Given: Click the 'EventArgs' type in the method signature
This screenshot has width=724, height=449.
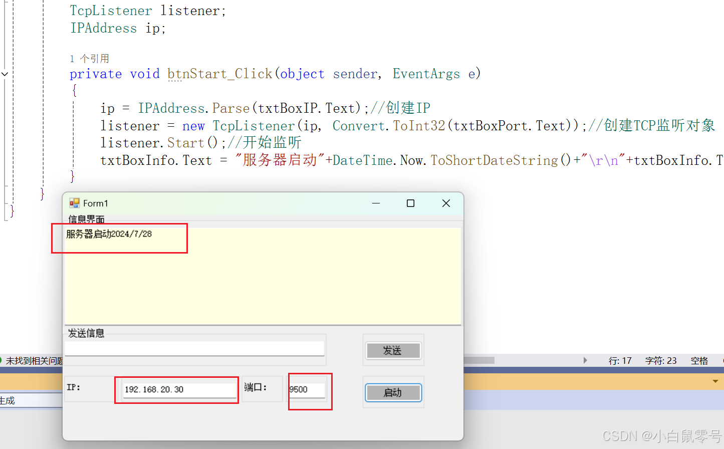Looking at the screenshot, I should [x=426, y=74].
